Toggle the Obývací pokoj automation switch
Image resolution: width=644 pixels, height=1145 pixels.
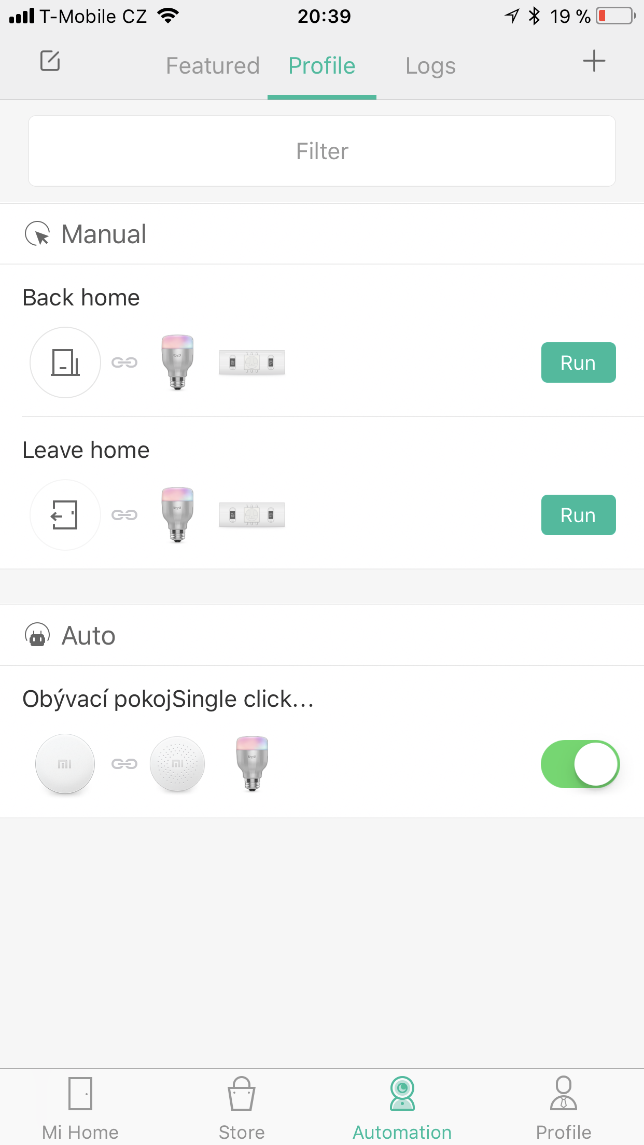click(x=580, y=764)
